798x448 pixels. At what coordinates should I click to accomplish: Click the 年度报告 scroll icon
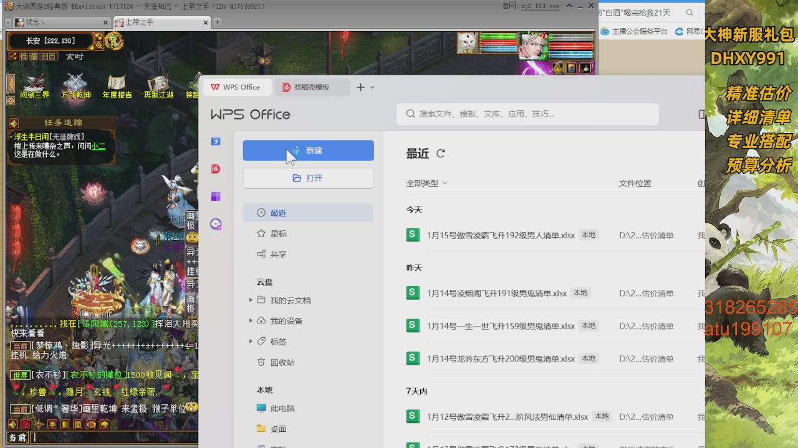tap(117, 86)
